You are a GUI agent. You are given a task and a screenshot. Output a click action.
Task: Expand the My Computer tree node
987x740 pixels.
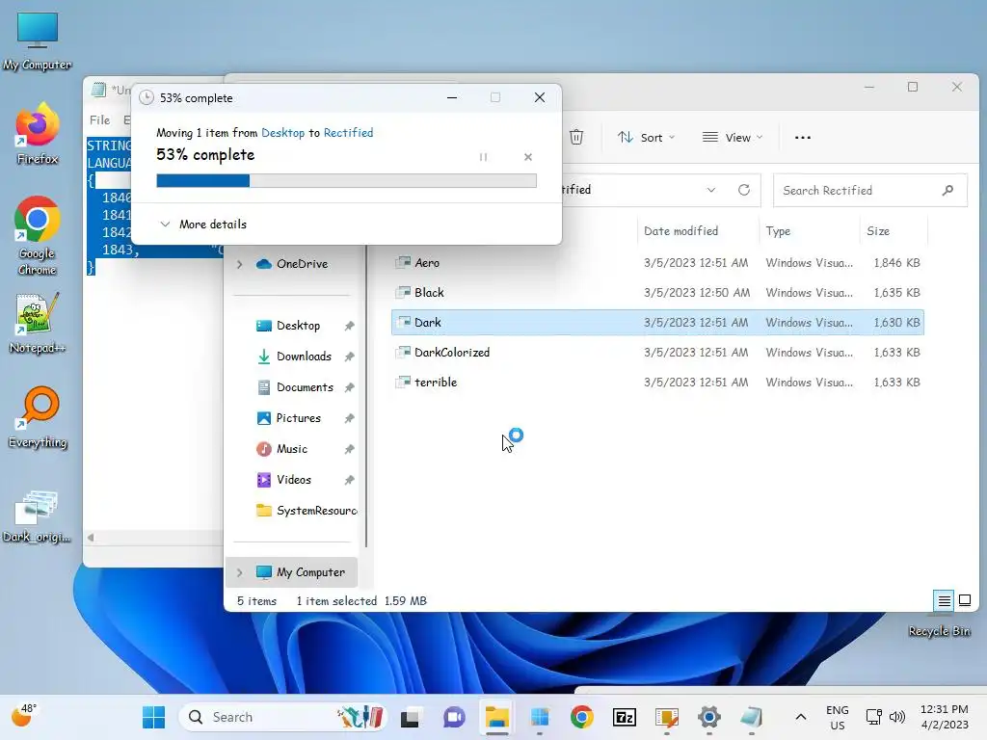pos(239,572)
